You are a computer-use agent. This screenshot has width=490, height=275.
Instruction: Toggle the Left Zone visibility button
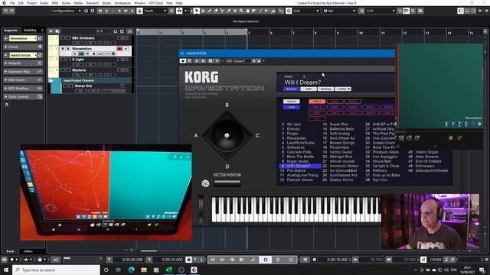[x=461, y=11]
